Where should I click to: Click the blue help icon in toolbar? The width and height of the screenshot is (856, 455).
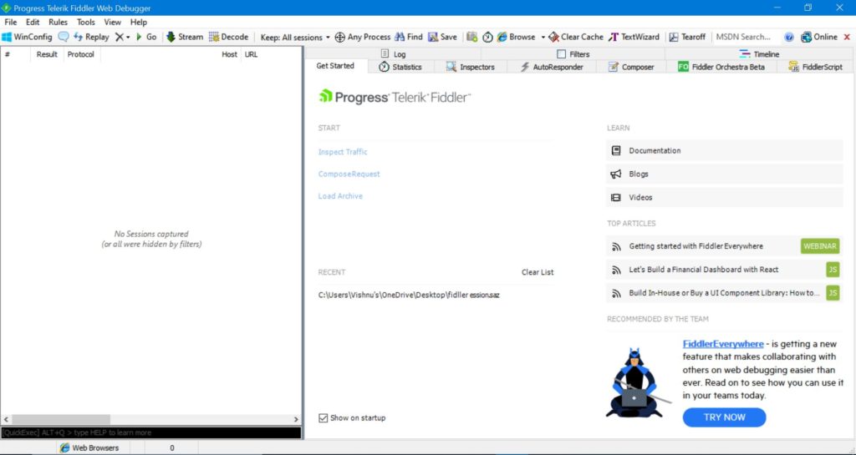click(x=789, y=37)
